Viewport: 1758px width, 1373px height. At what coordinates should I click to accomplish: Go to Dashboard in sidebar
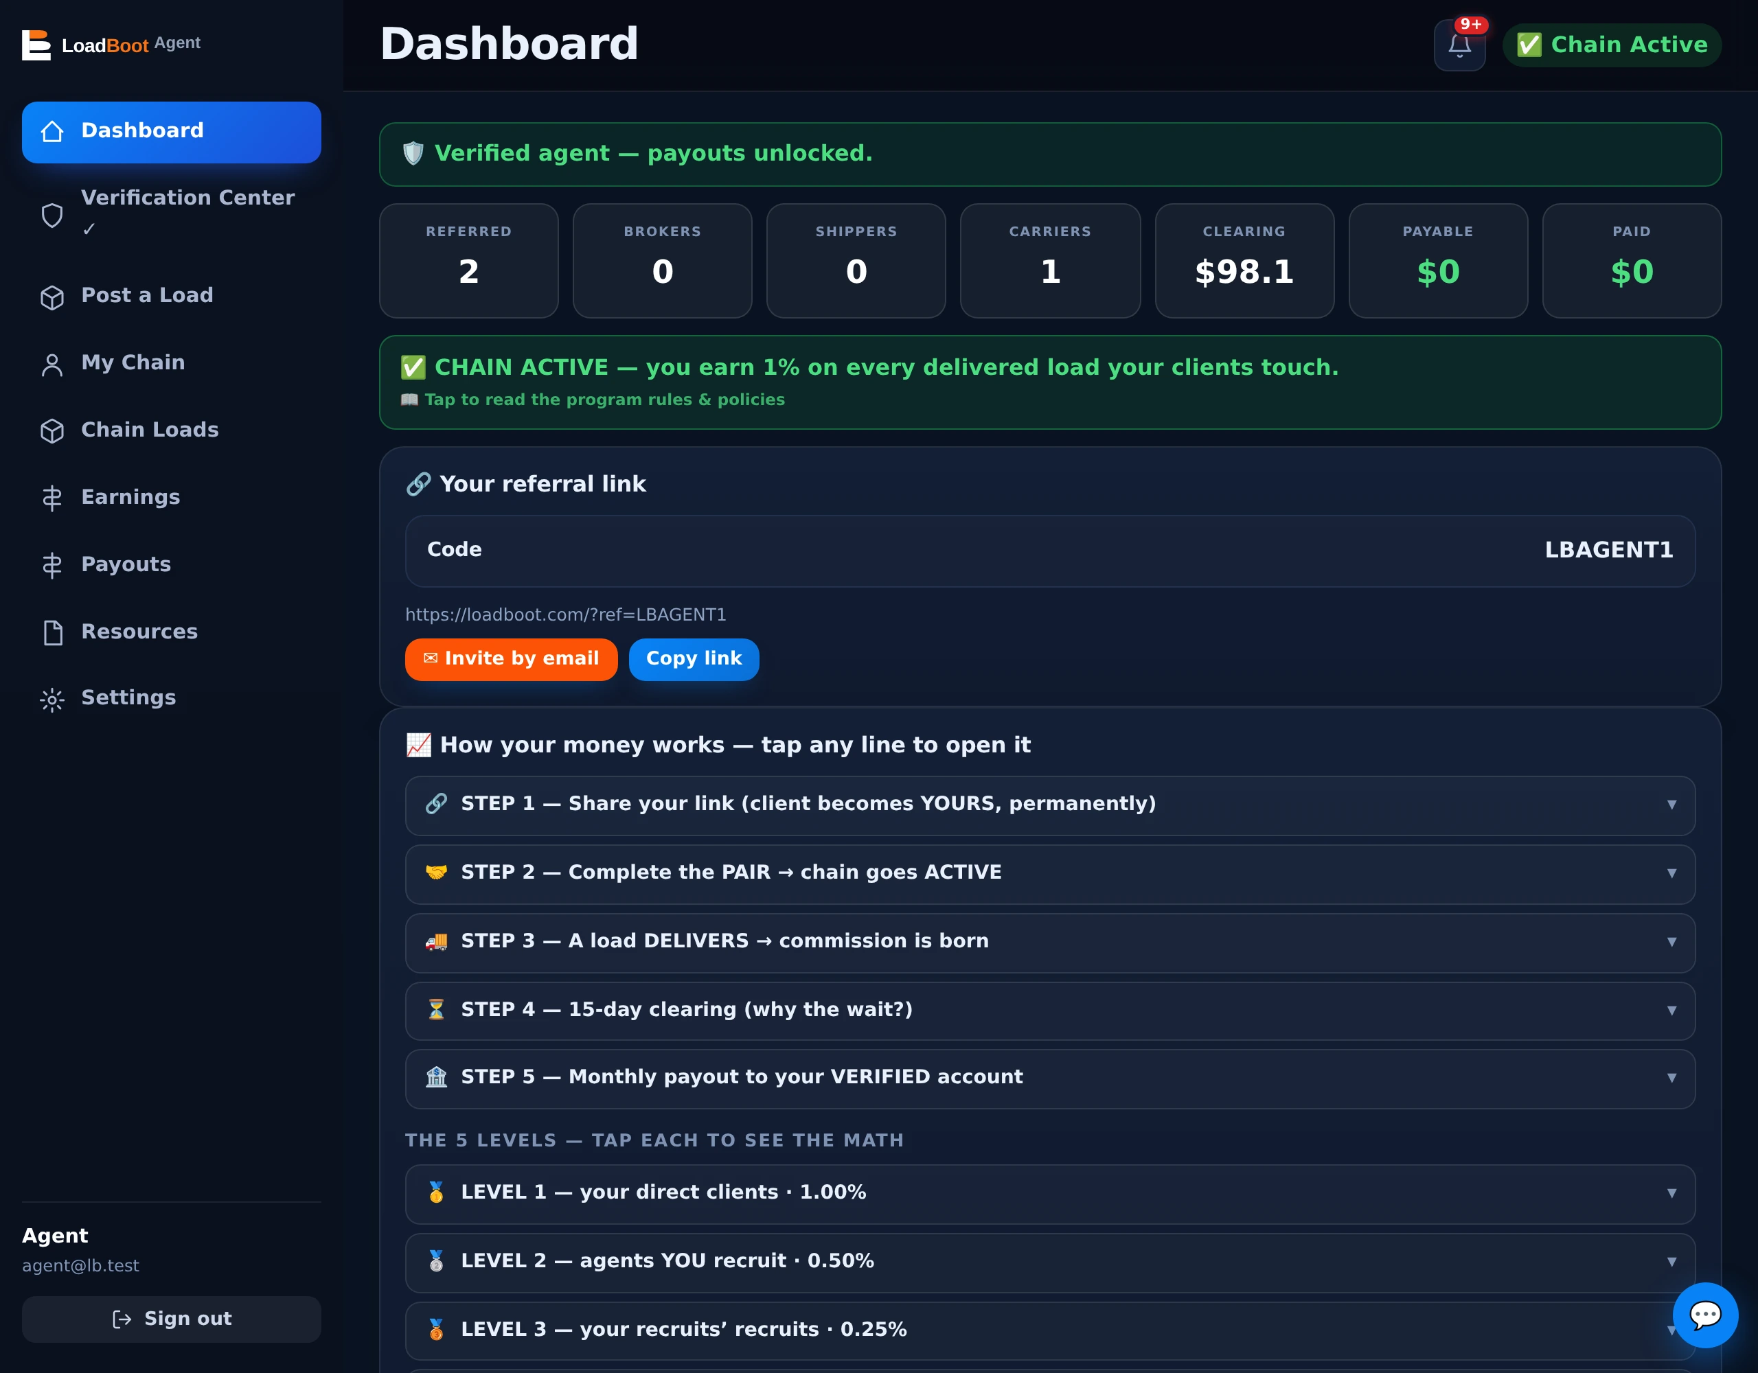click(172, 132)
